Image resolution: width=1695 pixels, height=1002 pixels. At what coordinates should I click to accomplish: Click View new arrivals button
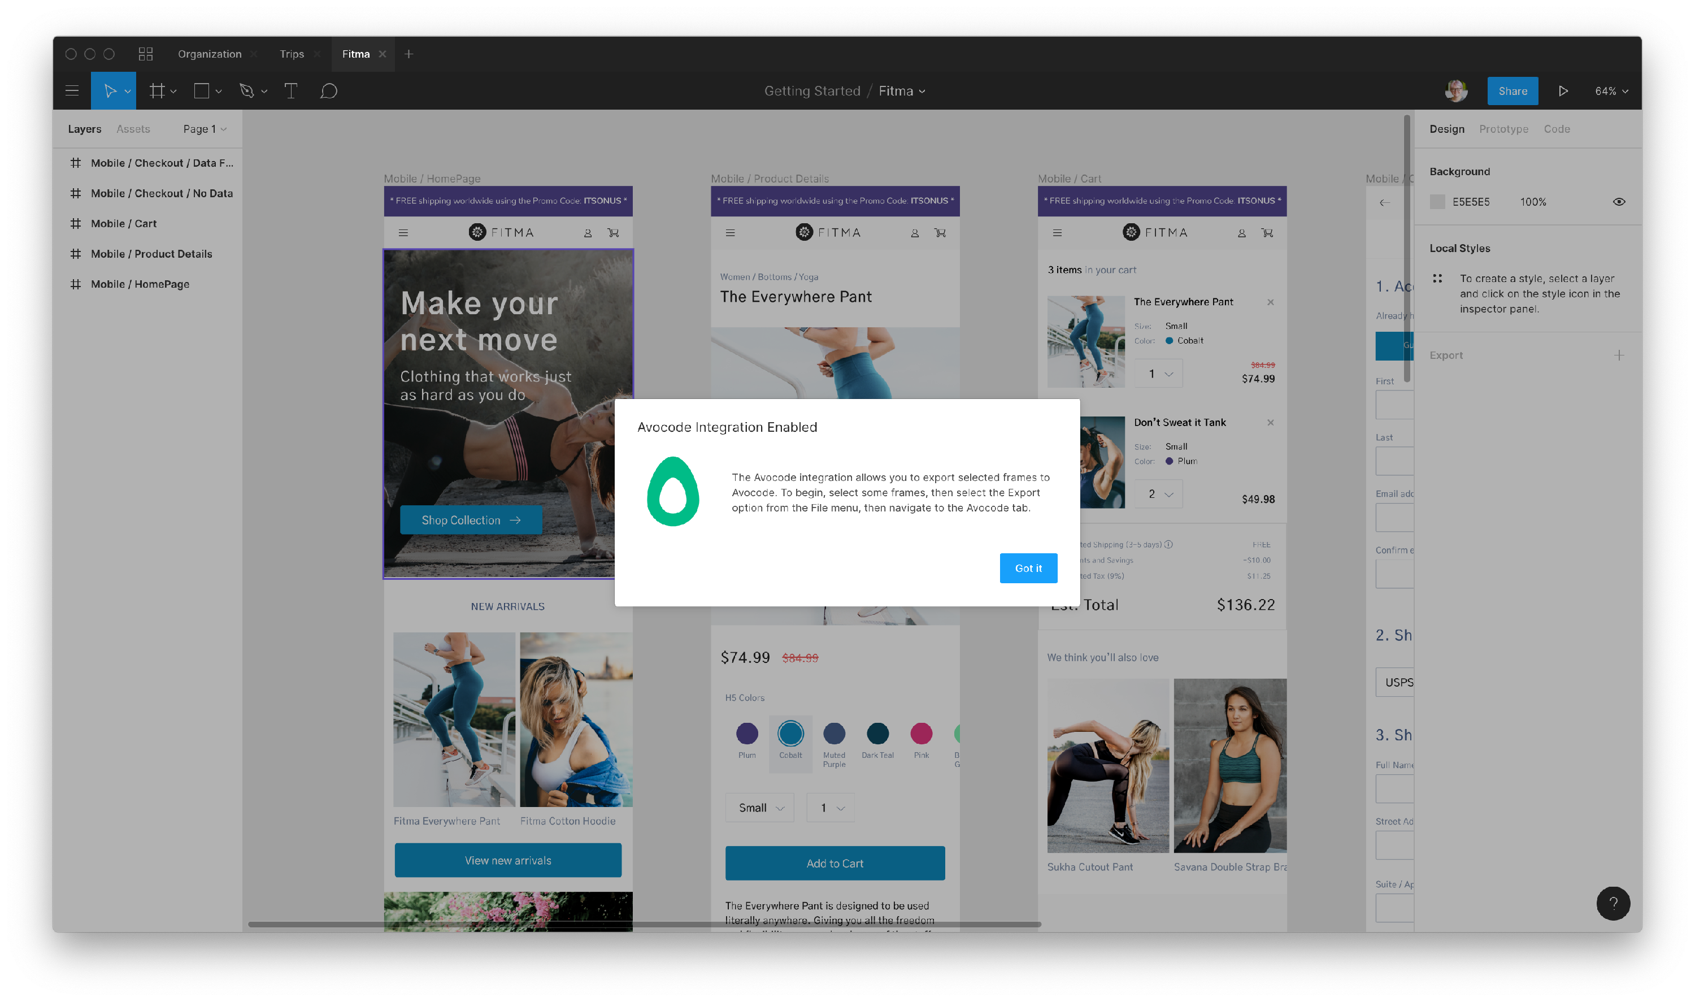click(x=507, y=860)
